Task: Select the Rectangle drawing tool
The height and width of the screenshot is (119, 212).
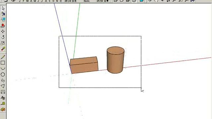Action: point(3,63)
